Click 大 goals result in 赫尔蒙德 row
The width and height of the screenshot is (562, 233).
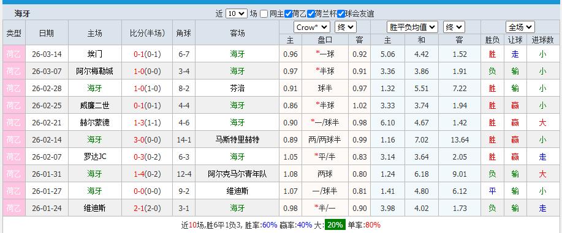(542, 123)
